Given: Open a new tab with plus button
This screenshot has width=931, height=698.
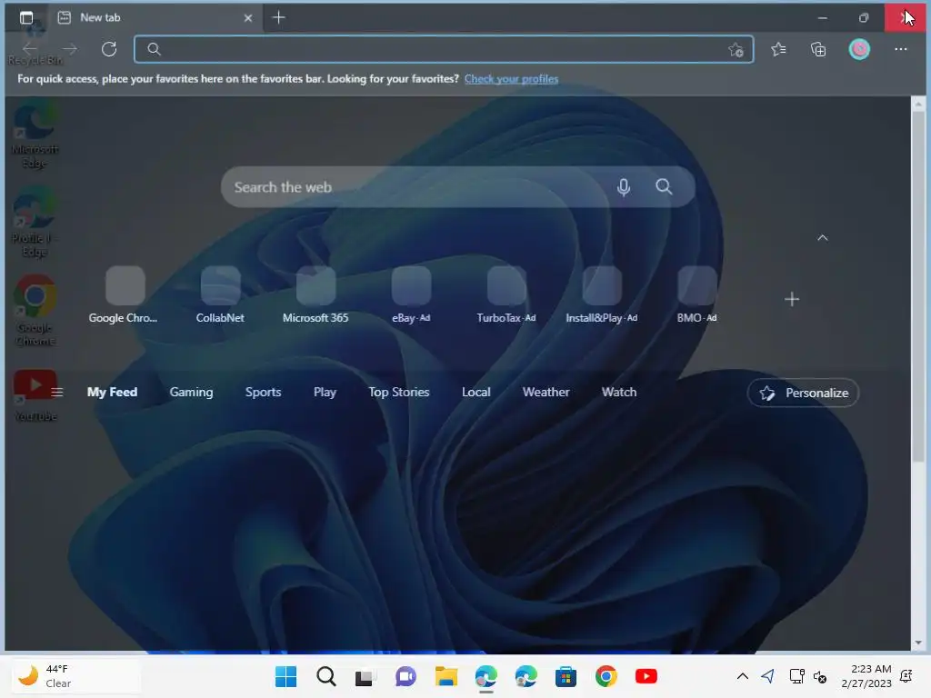Looking at the screenshot, I should pyautogui.click(x=278, y=18).
